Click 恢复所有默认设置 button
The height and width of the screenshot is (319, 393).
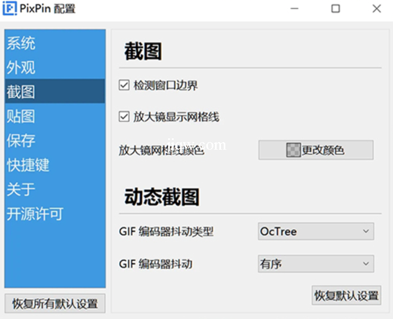(55, 303)
